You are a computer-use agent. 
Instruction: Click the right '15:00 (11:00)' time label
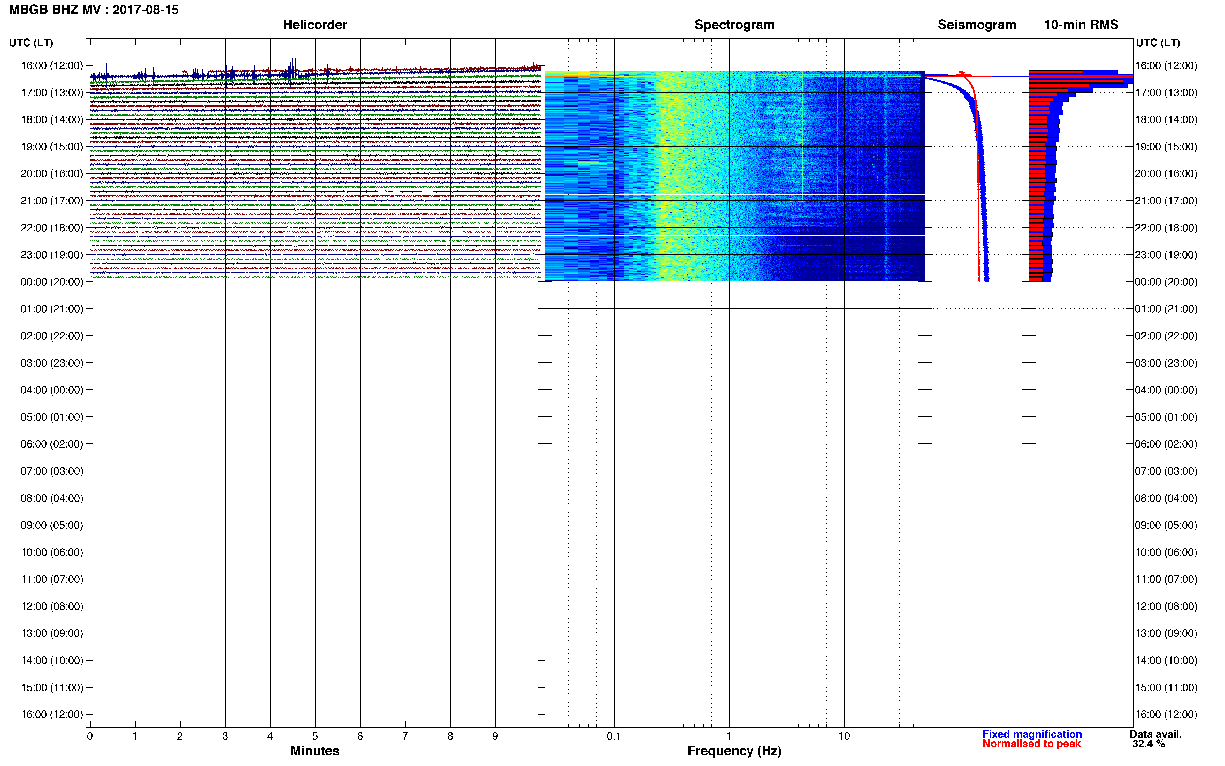pyautogui.click(x=1166, y=687)
